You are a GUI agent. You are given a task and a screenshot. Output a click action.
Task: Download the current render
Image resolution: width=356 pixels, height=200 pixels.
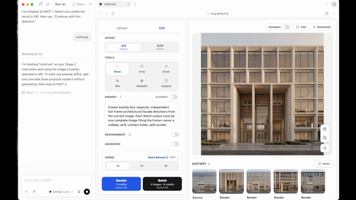coord(321,27)
